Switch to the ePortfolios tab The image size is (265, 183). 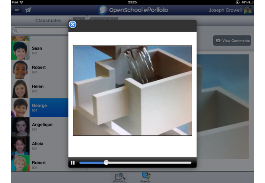[x=119, y=177]
